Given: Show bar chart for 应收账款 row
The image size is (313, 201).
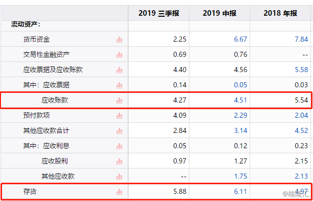Looking at the screenshot, I should [119, 100].
